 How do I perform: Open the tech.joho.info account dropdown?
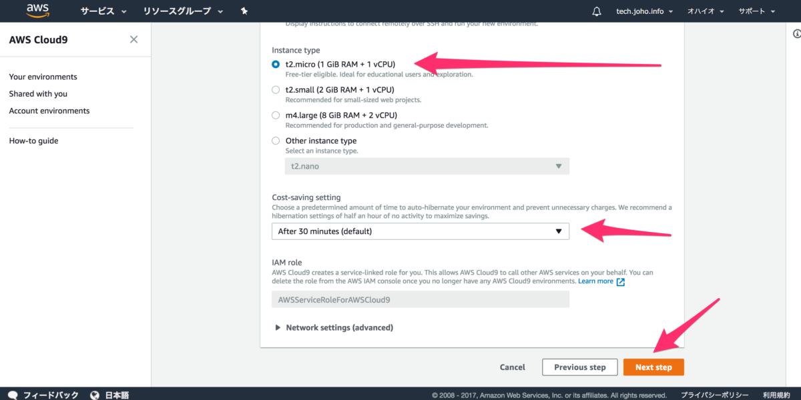643,11
